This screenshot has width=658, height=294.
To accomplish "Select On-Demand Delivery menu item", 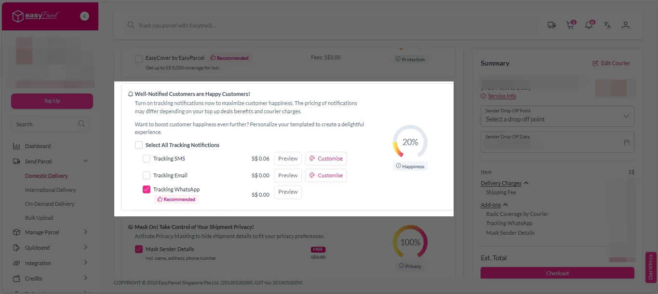I will point(50,204).
